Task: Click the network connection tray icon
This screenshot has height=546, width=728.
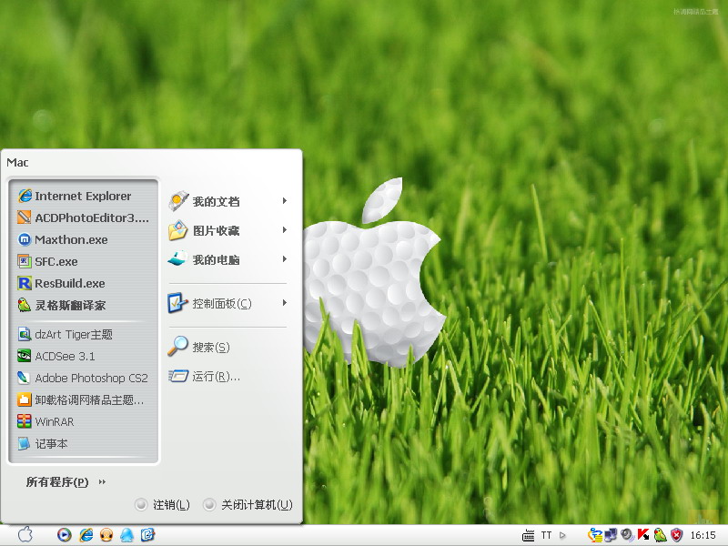Action: click(611, 535)
